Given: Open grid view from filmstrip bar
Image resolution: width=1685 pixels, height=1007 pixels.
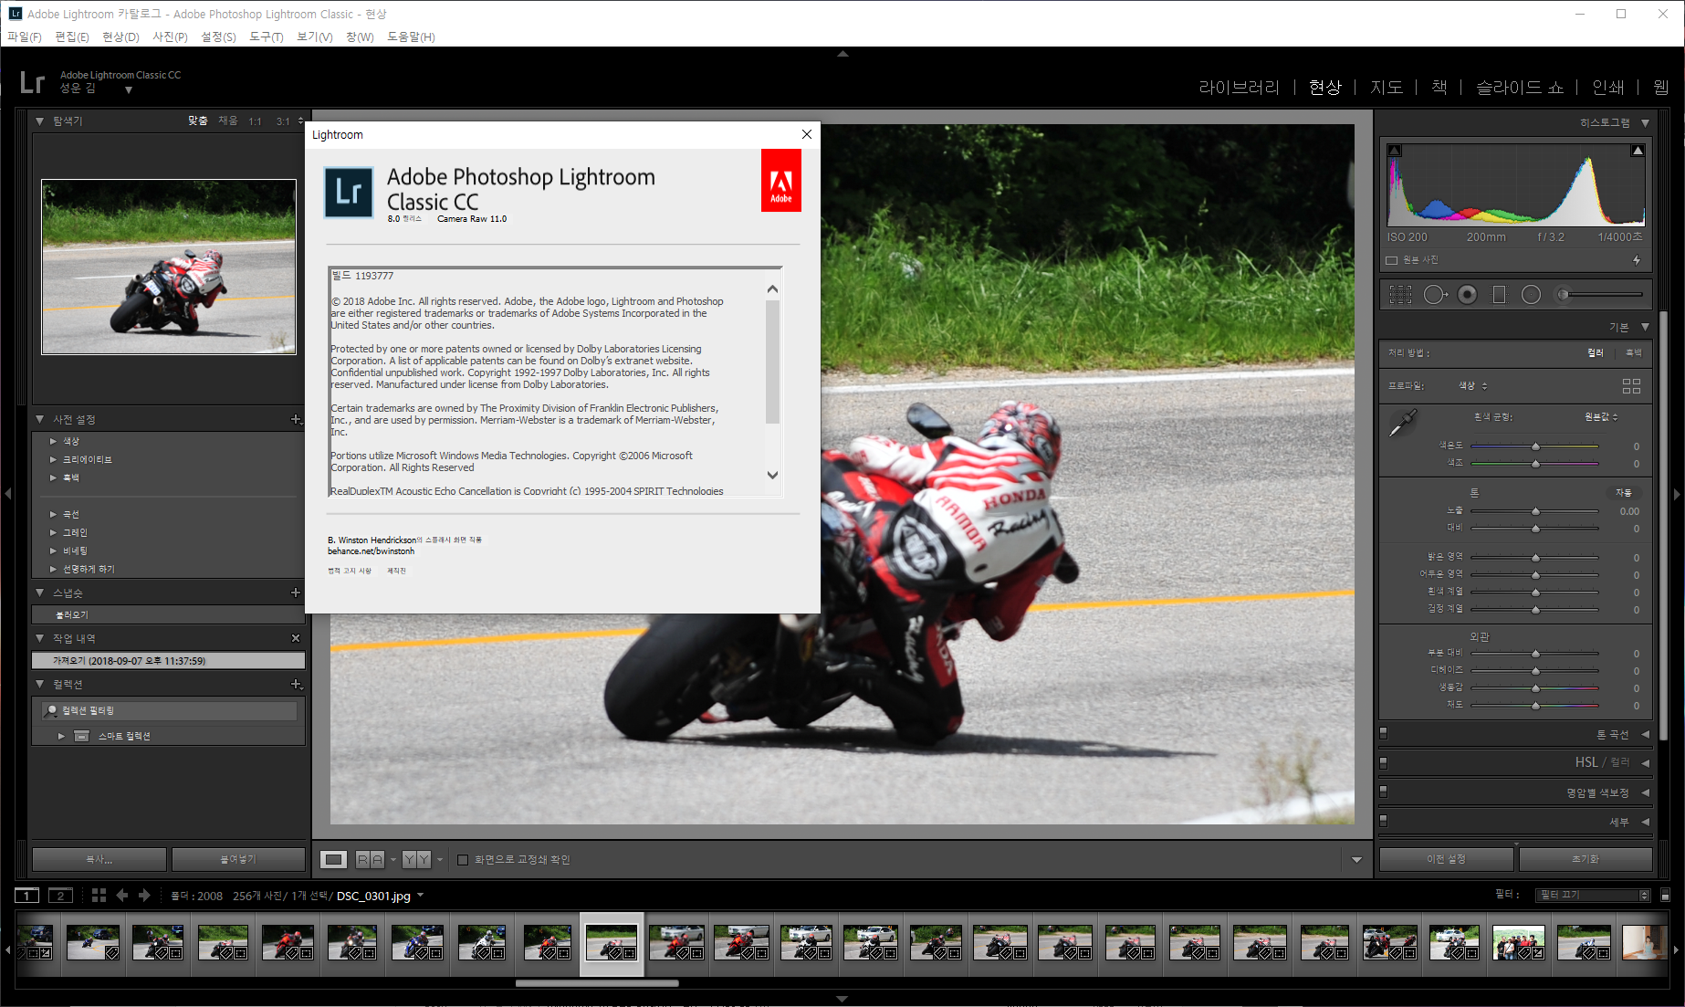Looking at the screenshot, I should click(x=99, y=896).
